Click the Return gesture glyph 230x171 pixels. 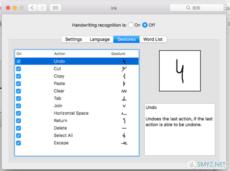124,121
